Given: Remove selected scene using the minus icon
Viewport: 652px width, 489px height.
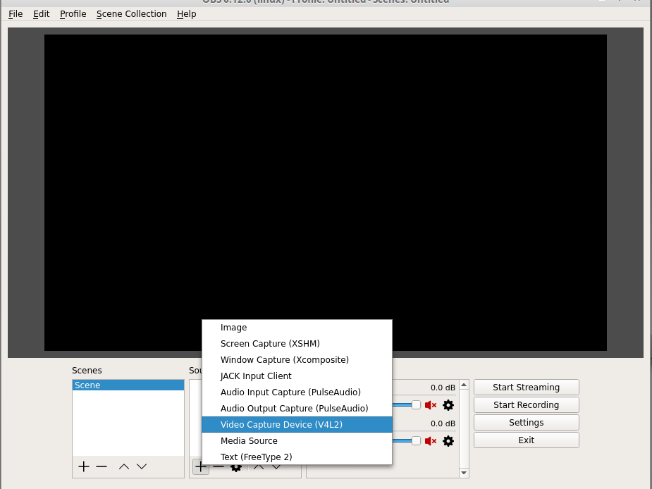Looking at the screenshot, I should (101, 466).
